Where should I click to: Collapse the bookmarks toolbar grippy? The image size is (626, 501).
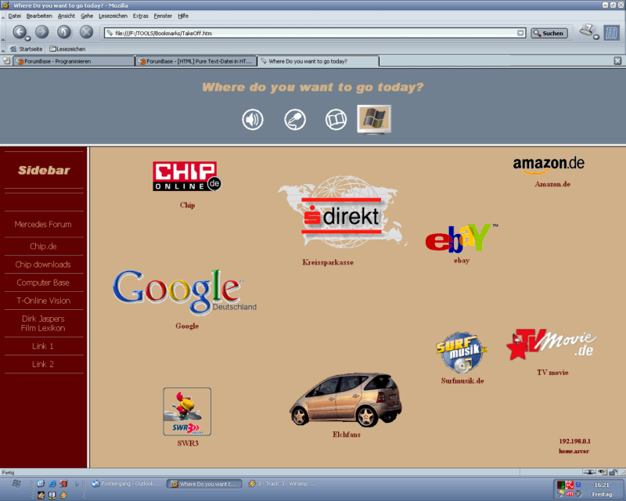pyautogui.click(x=3, y=49)
